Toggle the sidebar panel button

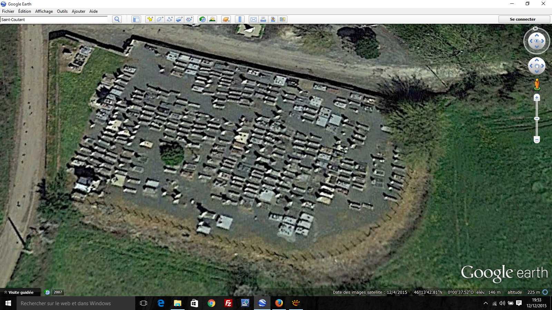click(x=136, y=19)
